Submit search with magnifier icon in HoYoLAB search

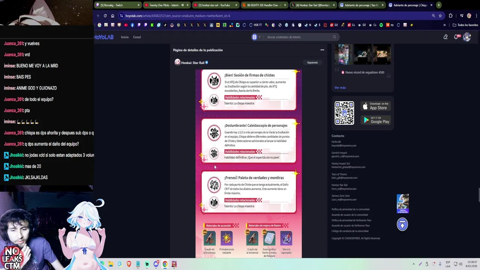(334, 37)
